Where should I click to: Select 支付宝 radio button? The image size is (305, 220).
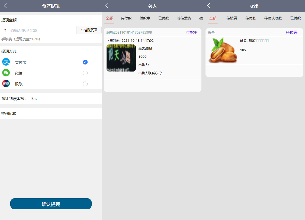pyautogui.click(x=85, y=62)
